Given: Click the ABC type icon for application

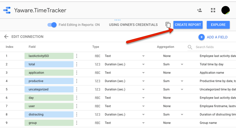Looking at the screenshot, I should 98,73.
